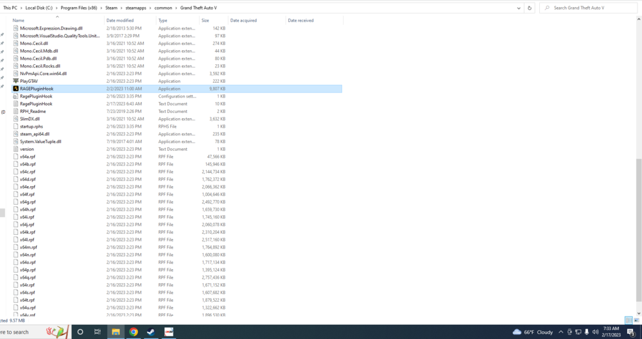Viewport: 642px width, 339px height.
Task: Select the x64q.rpf file name
Action: coord(28,277)
